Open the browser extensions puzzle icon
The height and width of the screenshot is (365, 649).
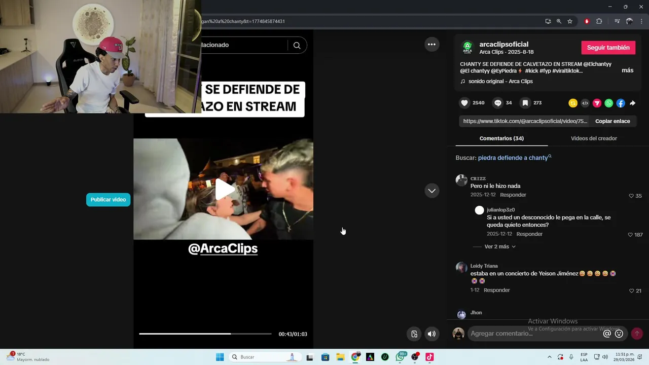point(599,21)
